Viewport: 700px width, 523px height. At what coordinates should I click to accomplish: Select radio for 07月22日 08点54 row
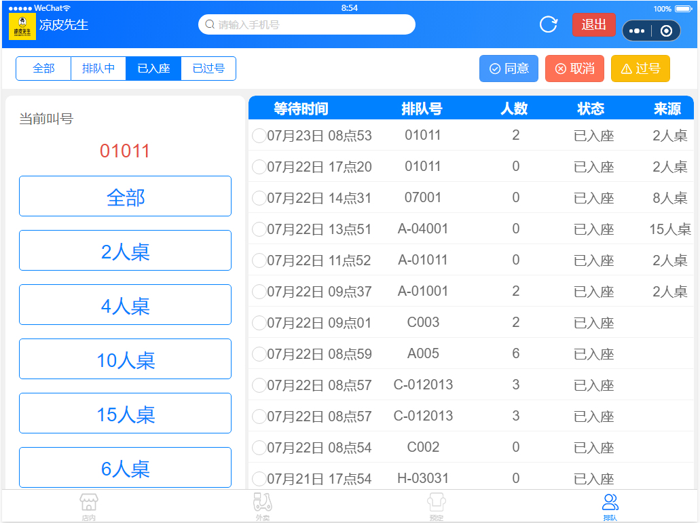pyautogui.click(x=259, y=448)
